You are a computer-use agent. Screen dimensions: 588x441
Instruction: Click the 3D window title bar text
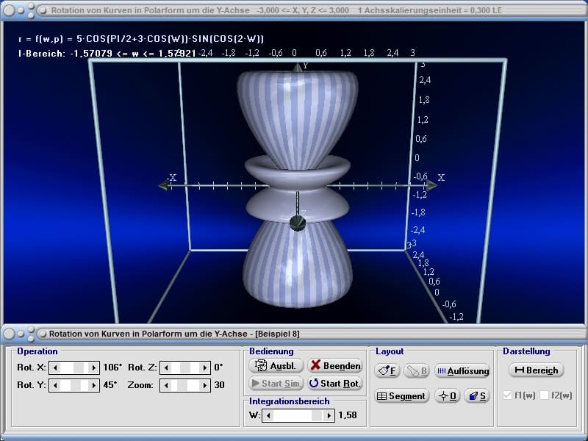pyautogui.click(x=276, y=10)
